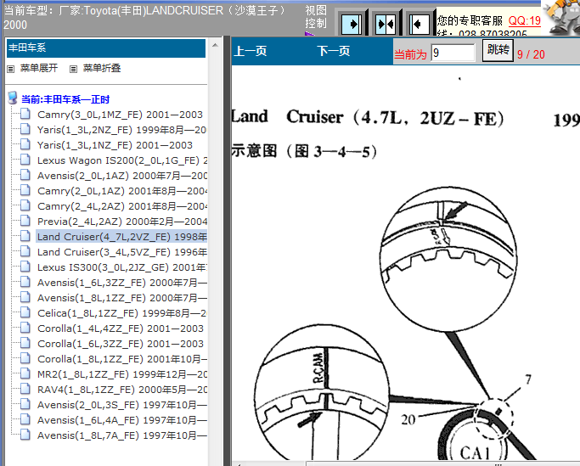Click document icon for Avensis(2_0L,1AZ)
Image resolution: width=580 pixels, height=466 pixels.
coord(25,175)
